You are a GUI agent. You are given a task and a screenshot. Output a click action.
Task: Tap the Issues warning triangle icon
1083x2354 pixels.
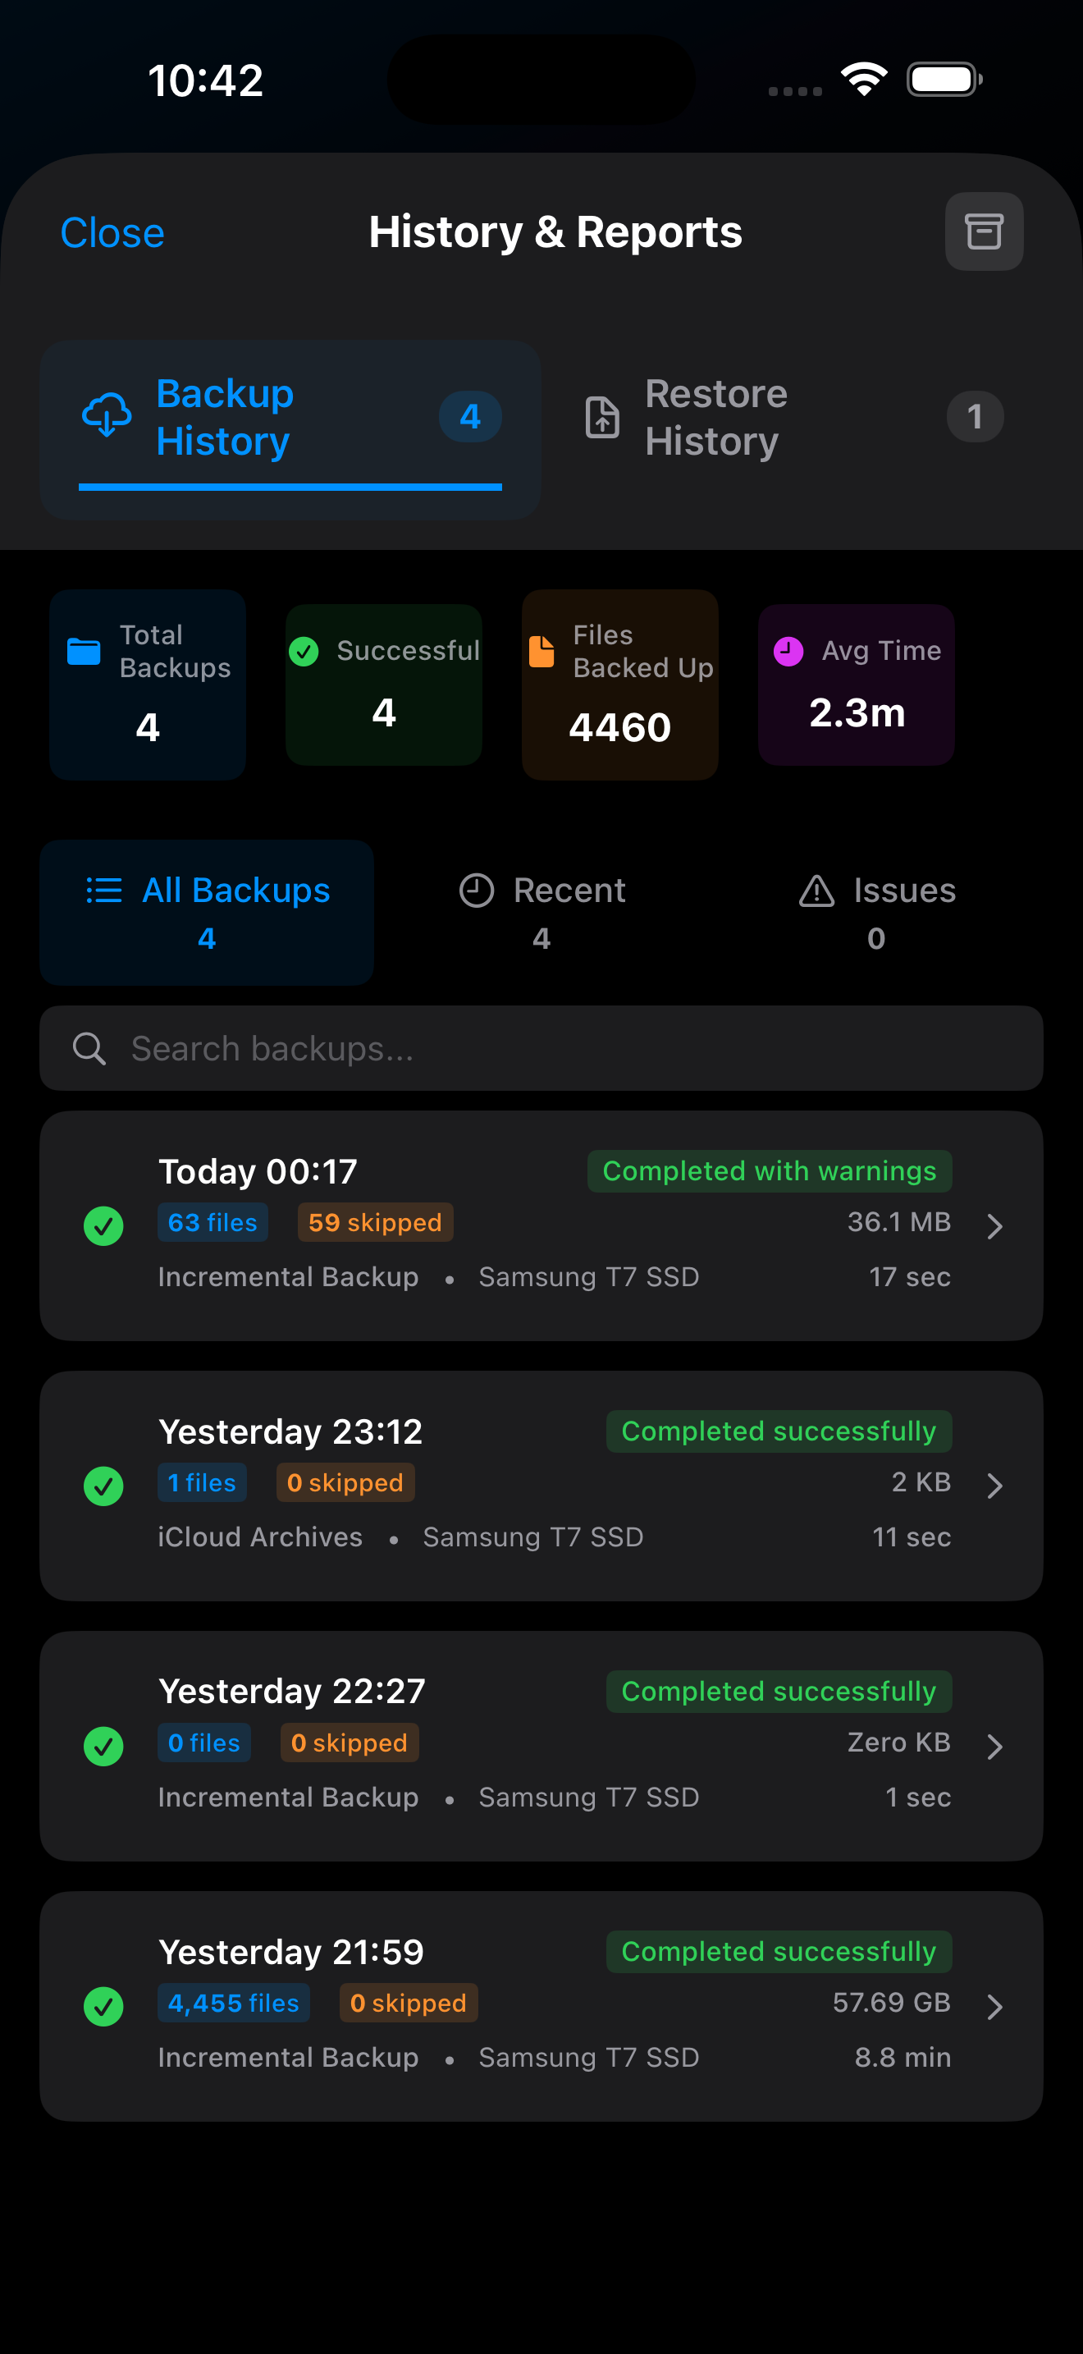tap(816, 890)
